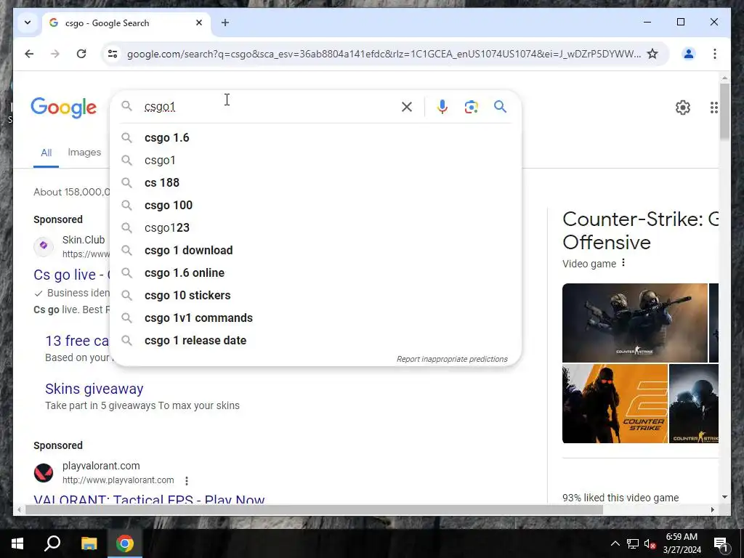Switch to the Images tab
The width and height of the screenshot is (744, 558).
coord(84,153)
